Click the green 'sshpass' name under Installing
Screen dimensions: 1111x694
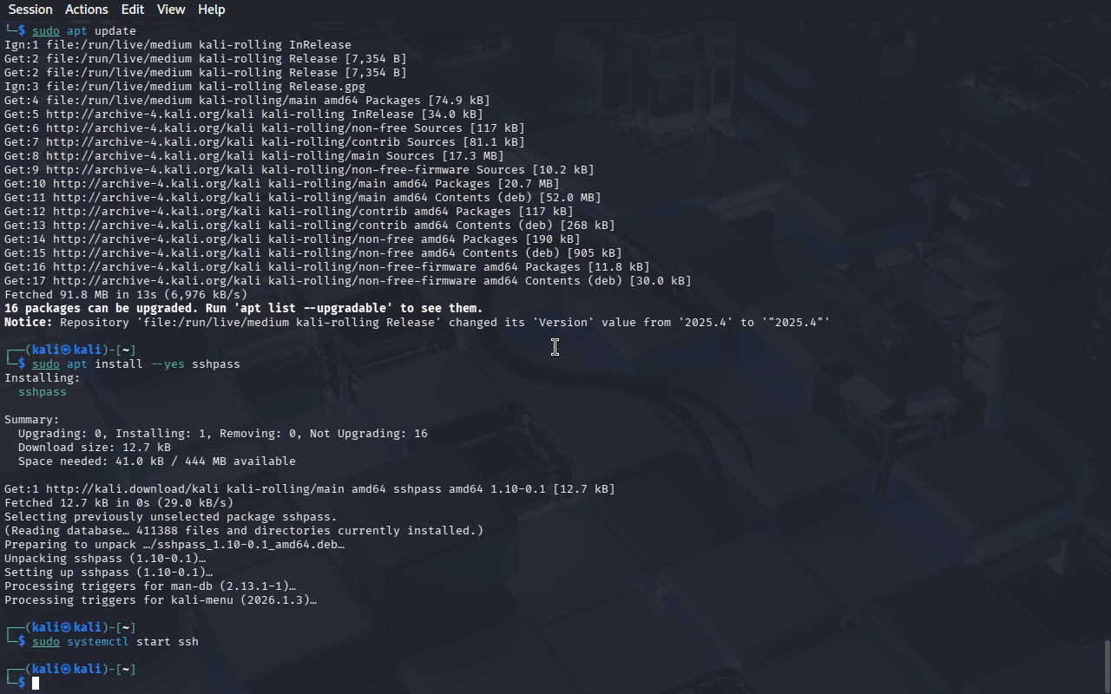(x=43, y=392)
